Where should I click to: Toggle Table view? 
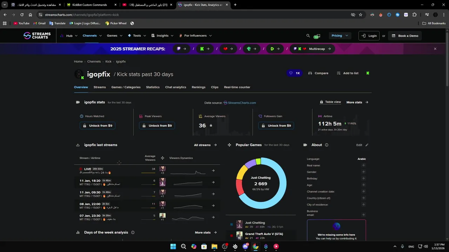pyautogui.click(x=330, y=102)
